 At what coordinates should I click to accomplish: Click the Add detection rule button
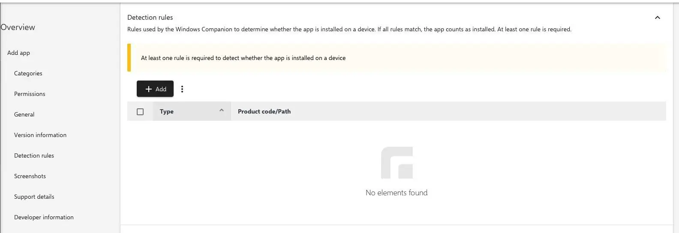(155, 89)
